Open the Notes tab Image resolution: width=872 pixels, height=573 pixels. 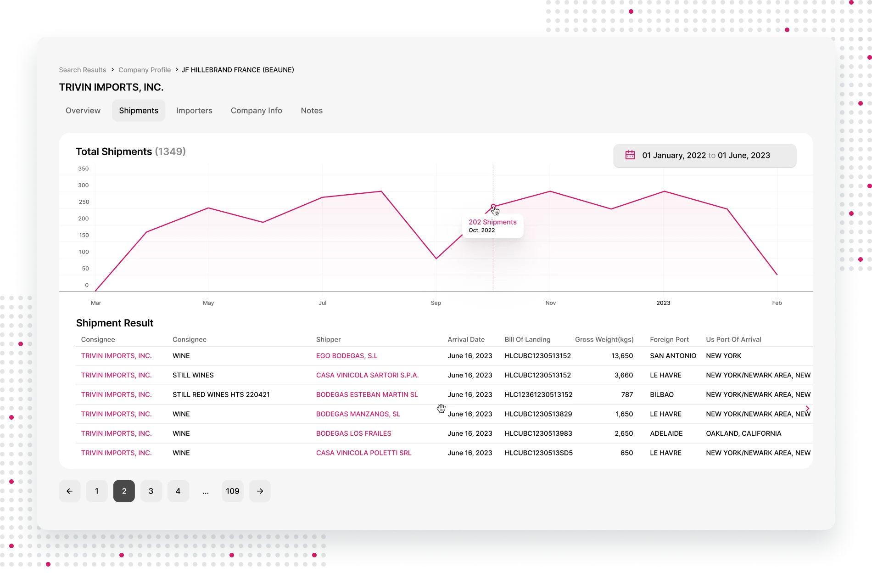[312, 111]
